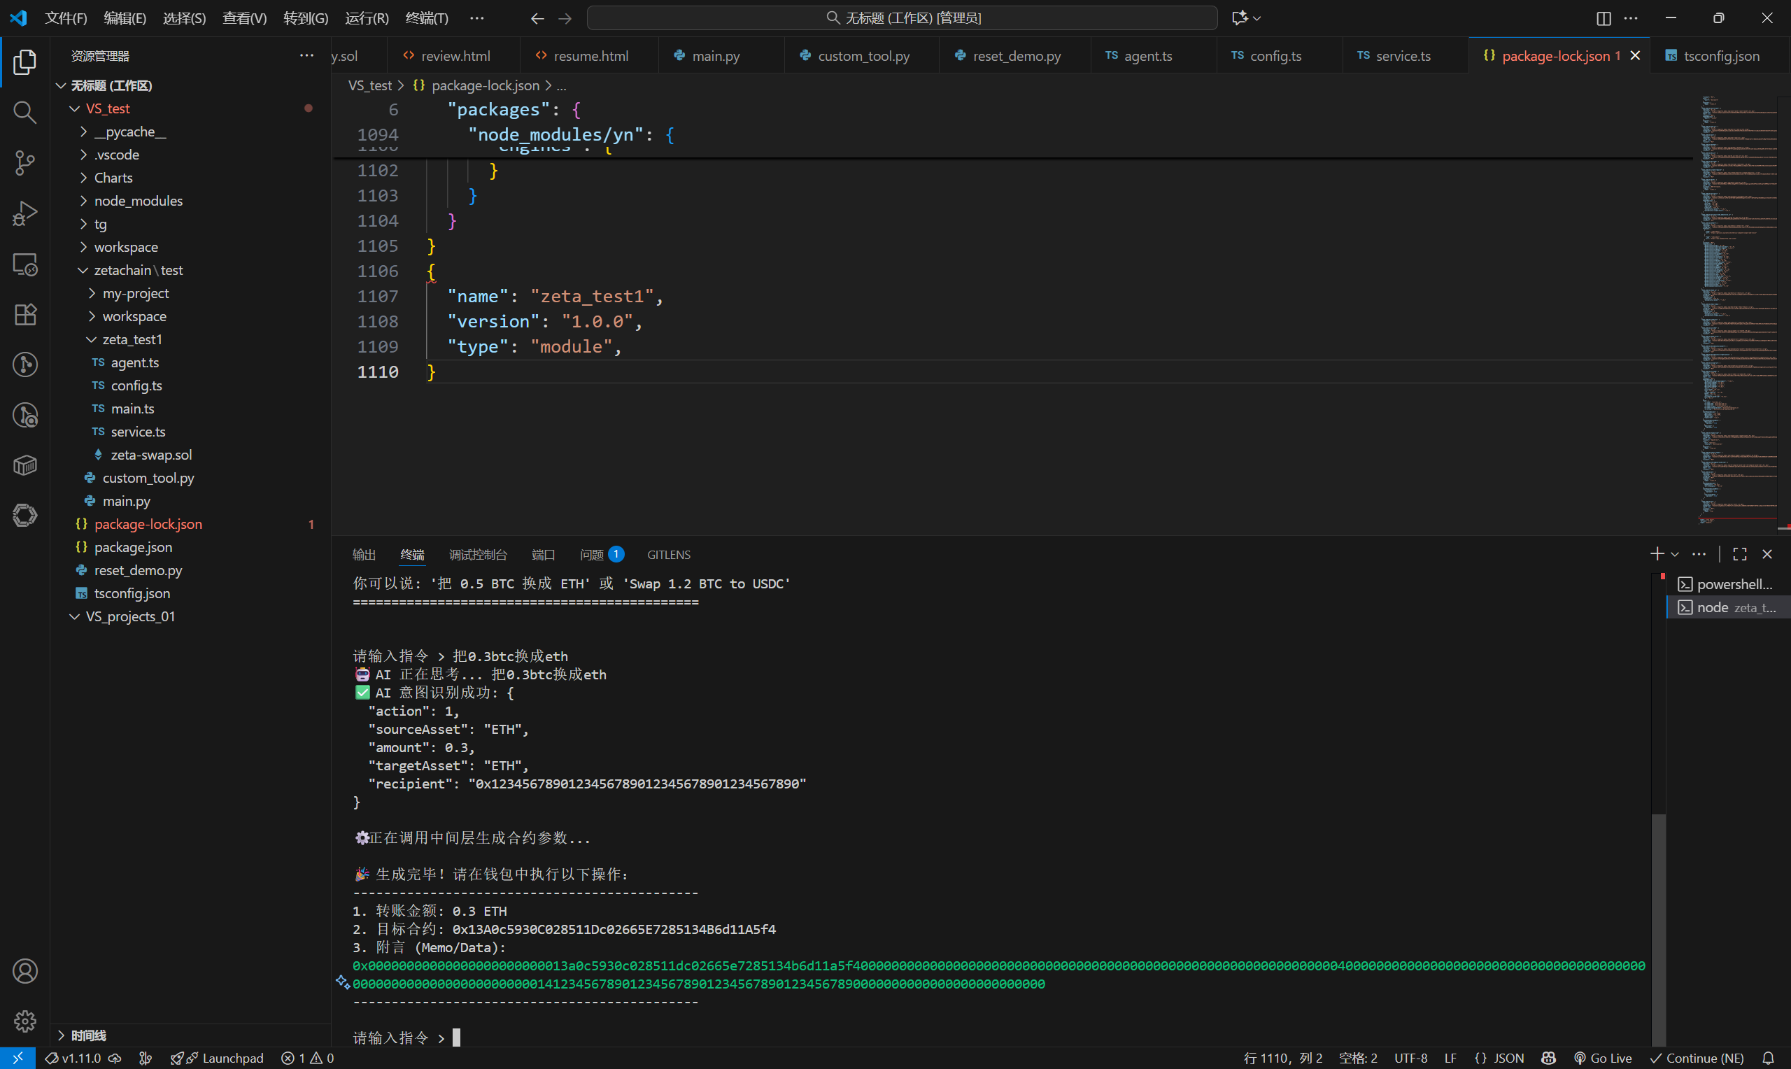The width and height of the screenshot is (1791, 1069).
Task: Open the 文件(F) menu
Action: tap(66, 18)
